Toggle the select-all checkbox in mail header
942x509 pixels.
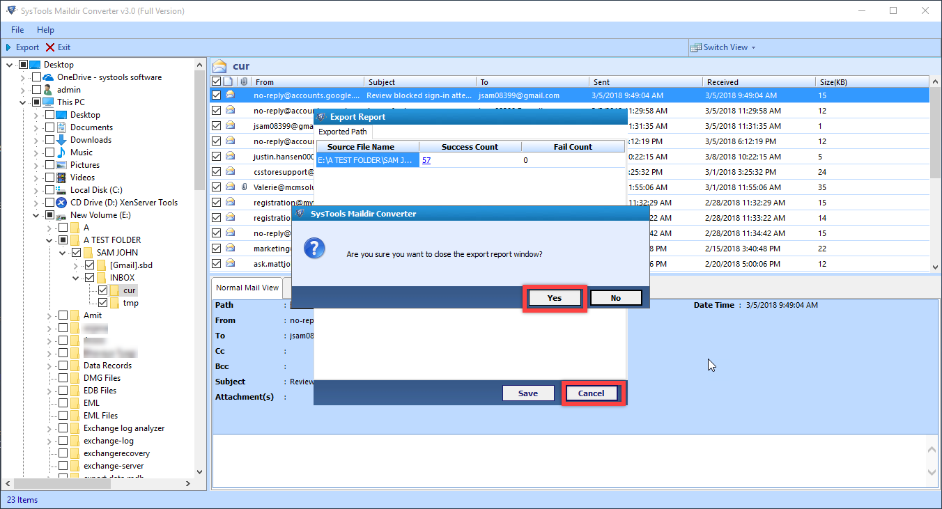coord(217,81)
